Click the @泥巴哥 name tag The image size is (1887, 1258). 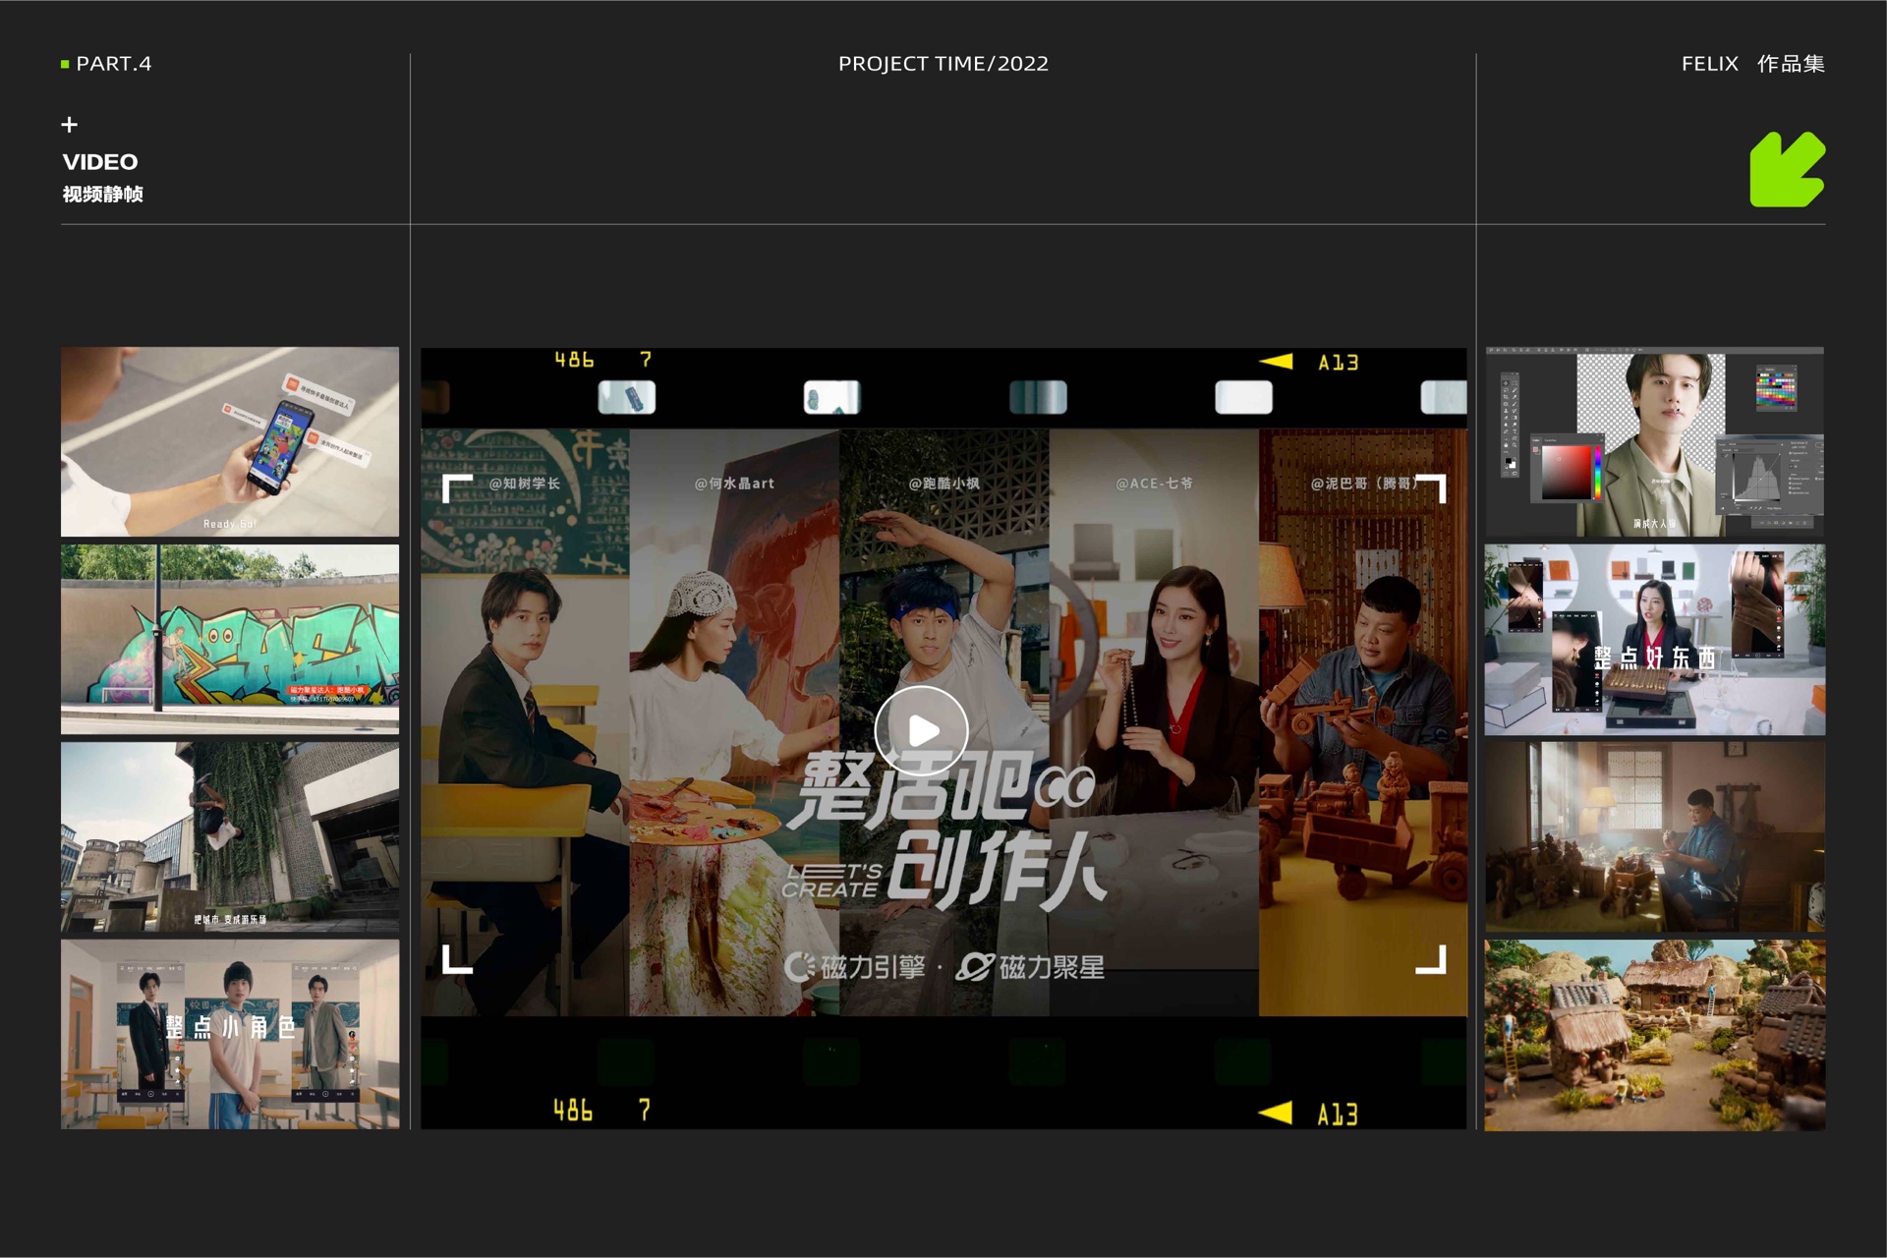[x=1365, y=484]
